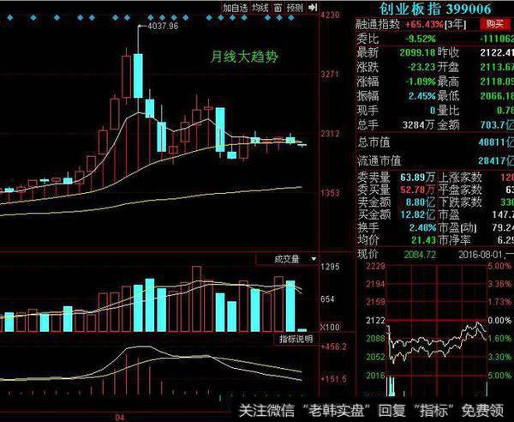Click the 委卖量 value 63.89万
Image resolution: width=514 pixels, height=422 pixels.
(x=417, y=178)
